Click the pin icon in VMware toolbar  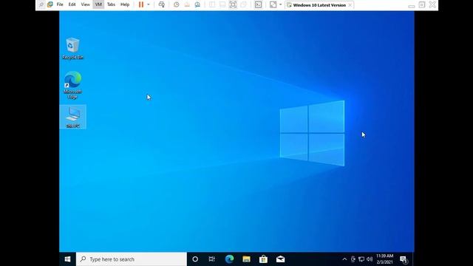pyautogui.click(x=41, y=4)
